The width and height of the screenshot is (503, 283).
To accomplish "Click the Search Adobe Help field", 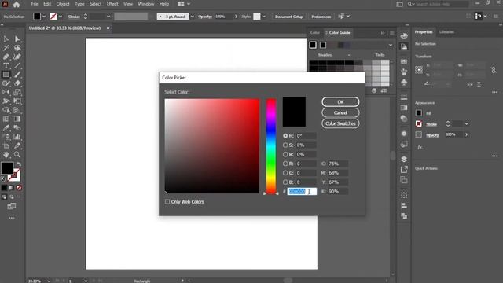I will [x=438, y=4].
